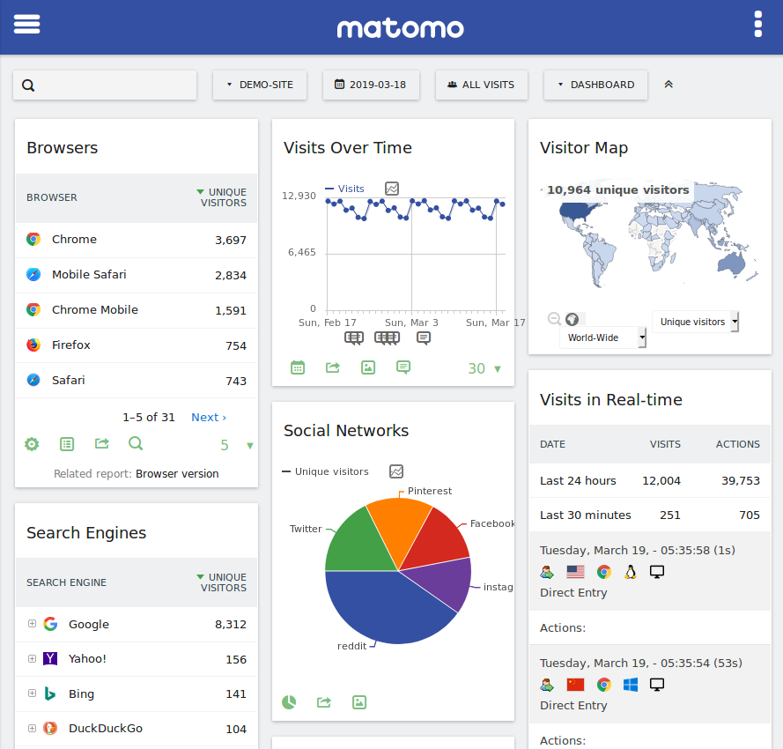Image resolution: width=783 pixels, height=749 pixels.
Task: Open annotations via the speech-bubble icon
Action: pos(403,367)
